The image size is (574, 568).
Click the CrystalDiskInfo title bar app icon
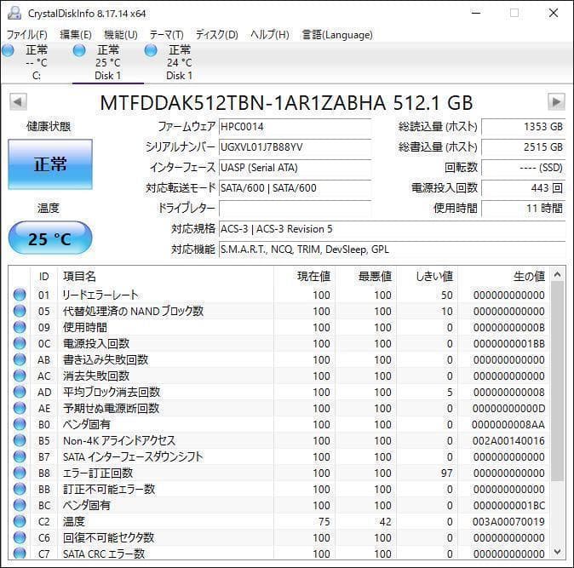[14, 13]
